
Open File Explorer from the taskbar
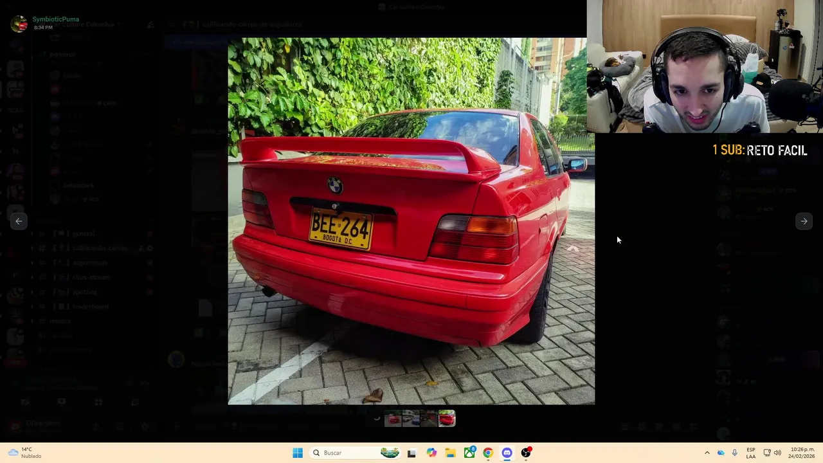tap(450, 453)
